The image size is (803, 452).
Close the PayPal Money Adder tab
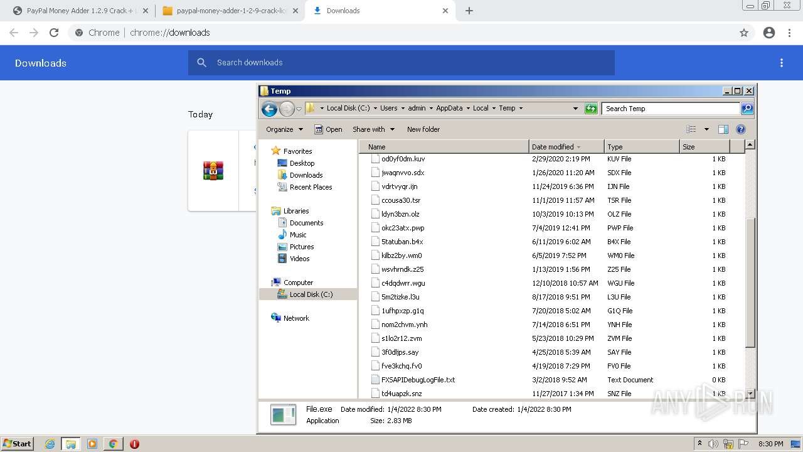point(146,11)
